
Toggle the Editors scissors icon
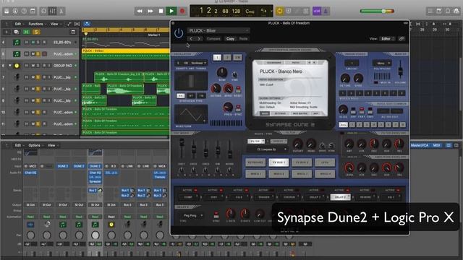[61, 12]
